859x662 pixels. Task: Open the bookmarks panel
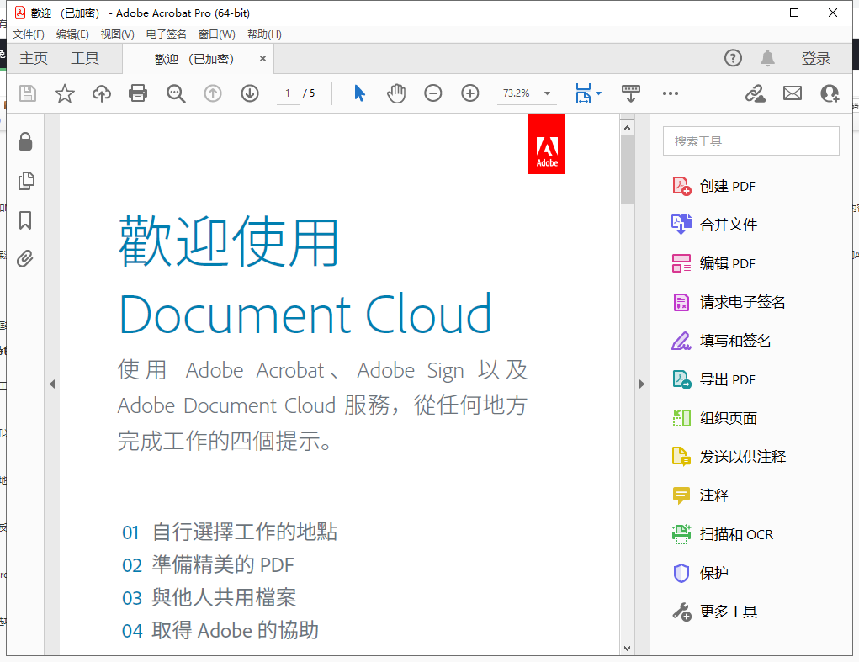click(x=25, y=220)
